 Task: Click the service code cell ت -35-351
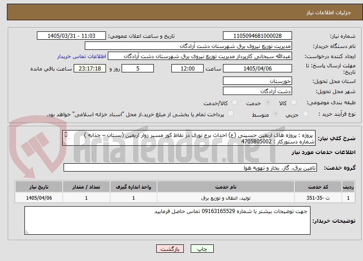(x=318, y=198)
